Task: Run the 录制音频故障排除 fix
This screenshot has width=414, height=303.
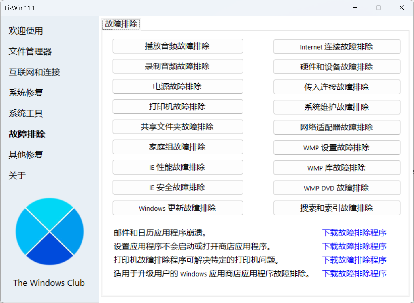Action: (x=177, y=66)
